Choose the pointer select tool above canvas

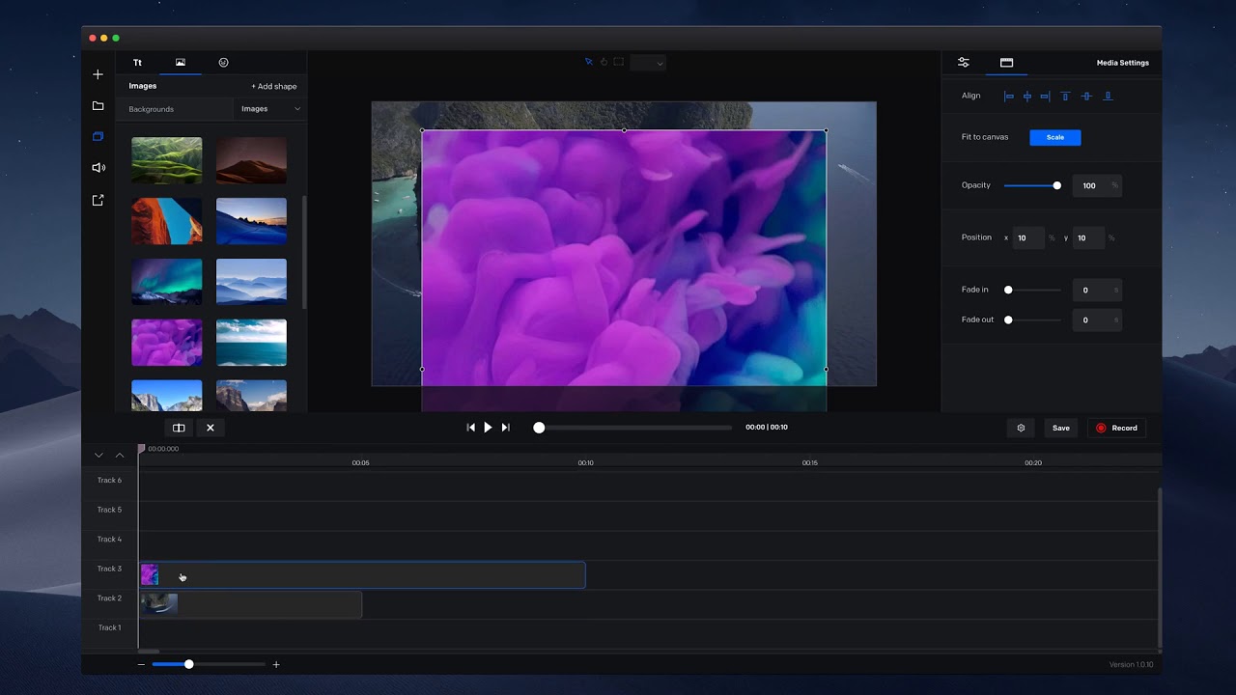[588, 62]
